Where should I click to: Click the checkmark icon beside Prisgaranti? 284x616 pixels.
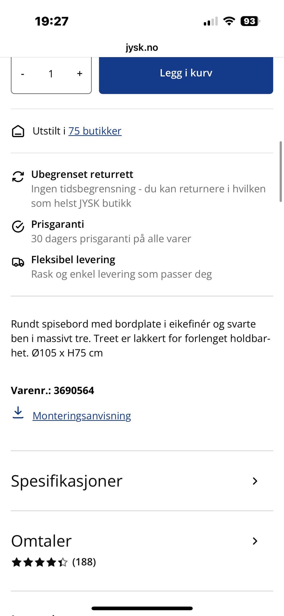[x=18, y=226]
